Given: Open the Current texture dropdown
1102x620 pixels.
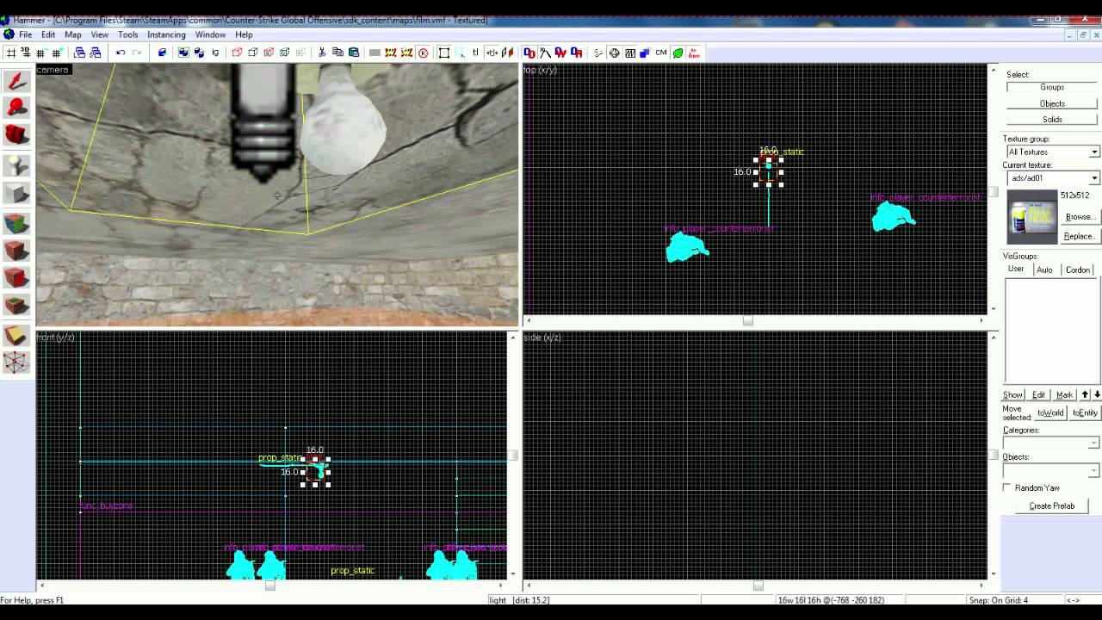Looking at the screenshot, I should coord(1094,178).
